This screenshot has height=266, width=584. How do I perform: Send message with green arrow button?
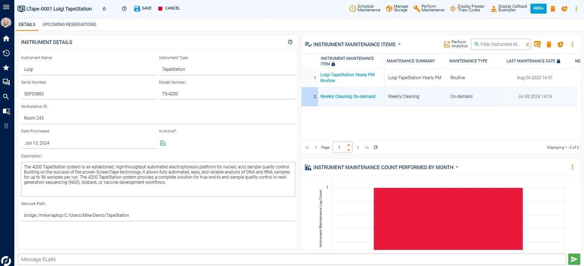[x=574, y=259]
